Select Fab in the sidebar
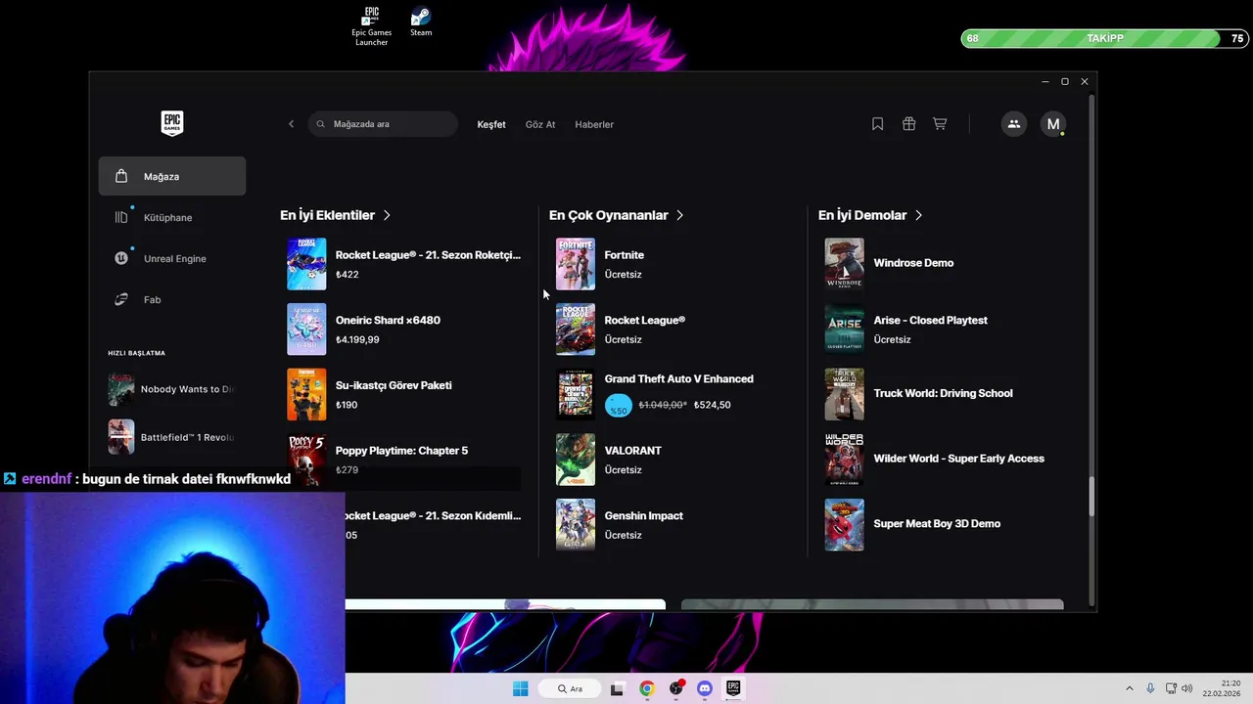 pos(172,299)
